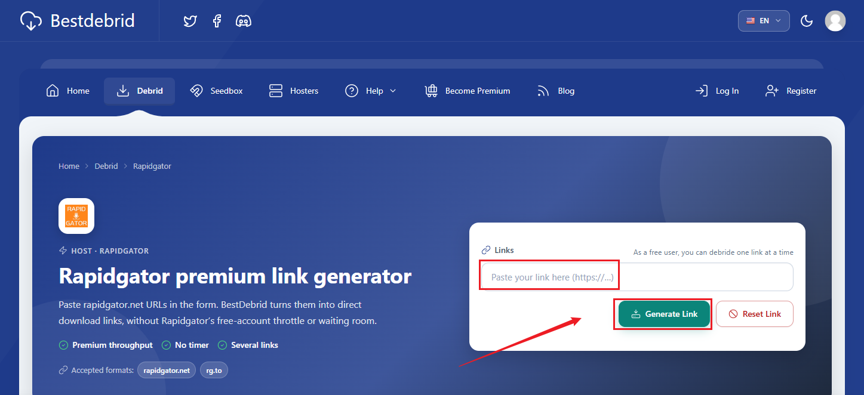
Task: Open the Become Premium nav item
Action: (468, 91)
